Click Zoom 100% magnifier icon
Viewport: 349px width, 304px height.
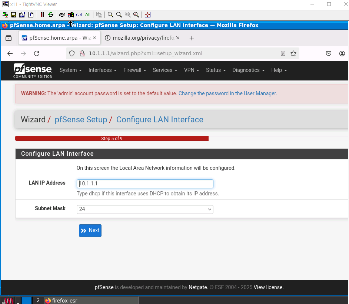(128, 15)
